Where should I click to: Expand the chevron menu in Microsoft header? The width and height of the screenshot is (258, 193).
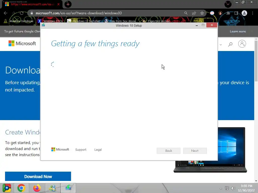pos(221,44)
